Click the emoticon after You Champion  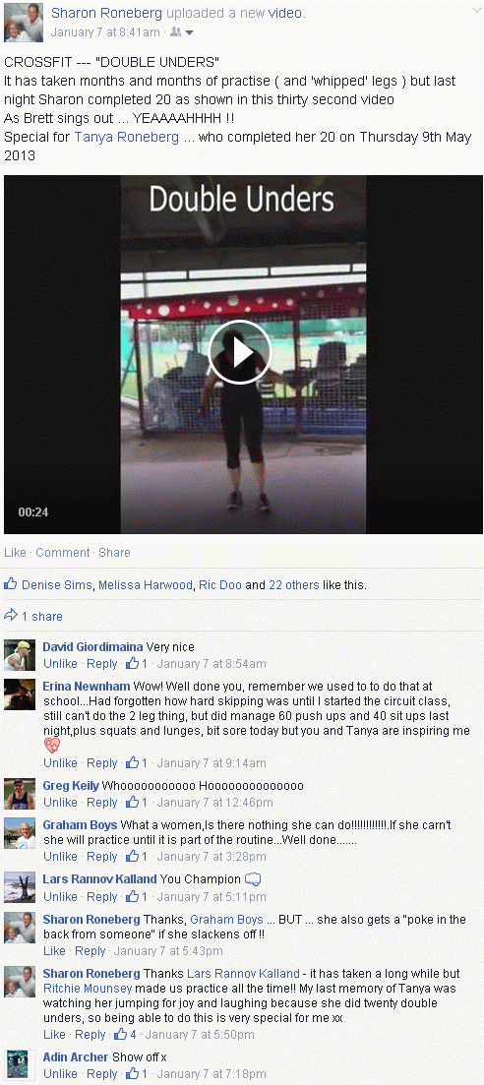pos(253,879)
